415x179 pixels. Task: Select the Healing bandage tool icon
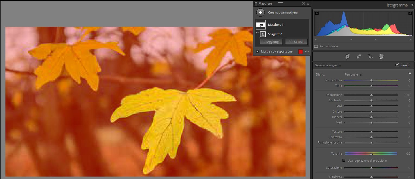[359, 57]
